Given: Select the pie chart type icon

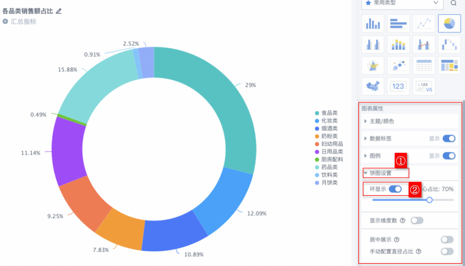Looking at the screenshot, I should coord(449,23).
